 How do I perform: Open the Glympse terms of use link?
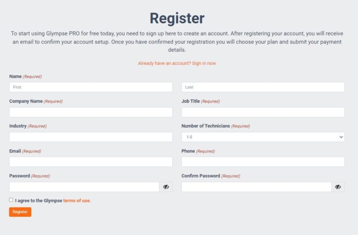pyautogui.click(x=77, y=200)
